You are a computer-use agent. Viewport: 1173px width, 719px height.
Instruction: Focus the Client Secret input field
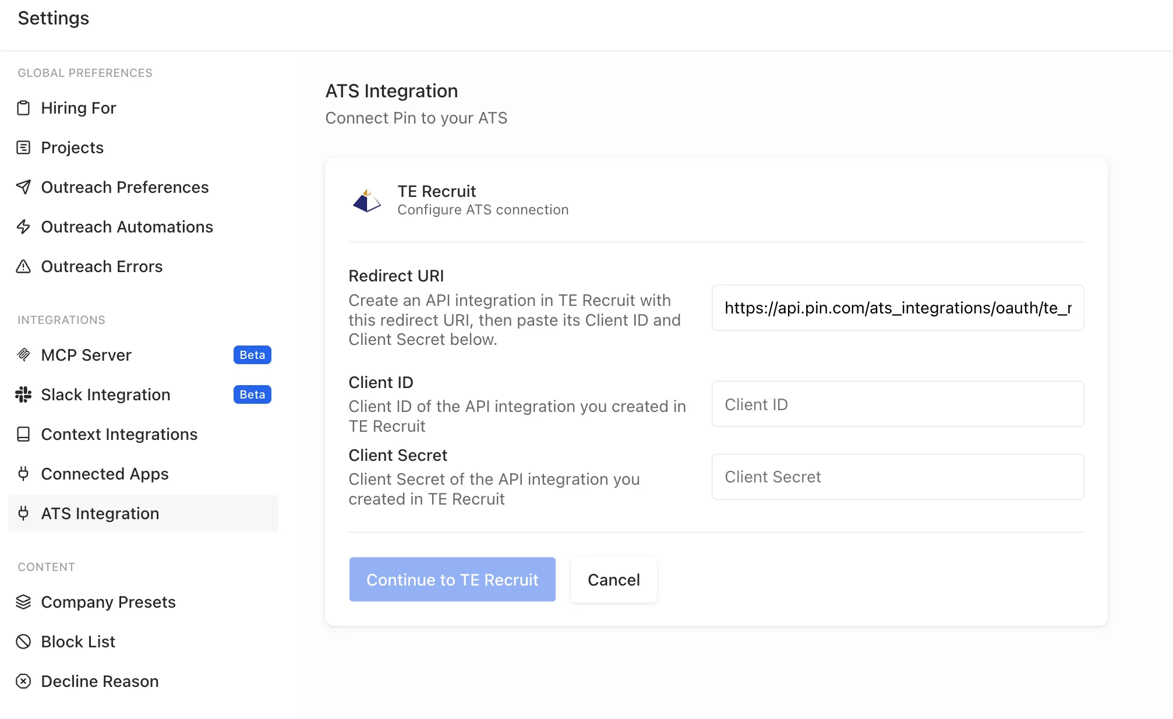(898, 477)
